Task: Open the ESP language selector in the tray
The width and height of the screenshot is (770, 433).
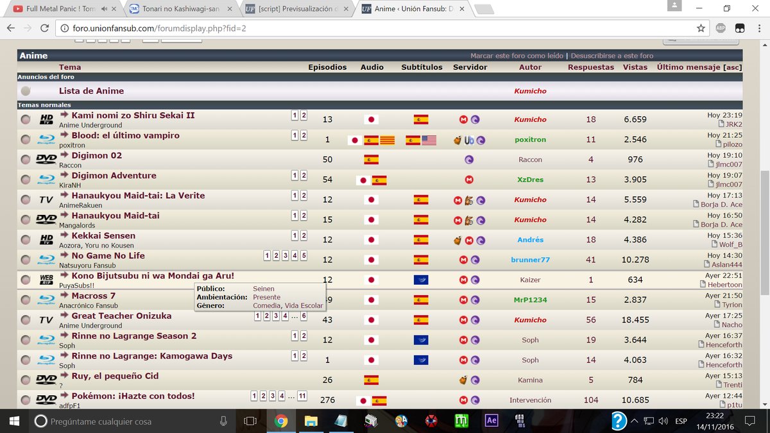Action: coord(681,421)
